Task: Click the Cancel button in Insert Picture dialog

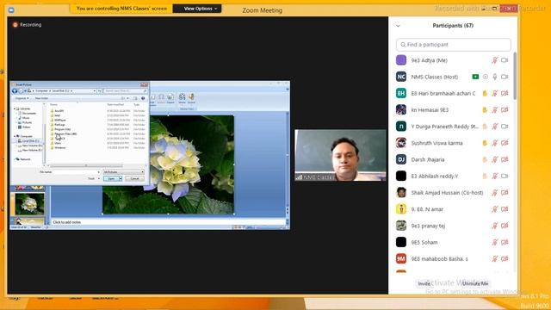Action: (x=134, y=178)
